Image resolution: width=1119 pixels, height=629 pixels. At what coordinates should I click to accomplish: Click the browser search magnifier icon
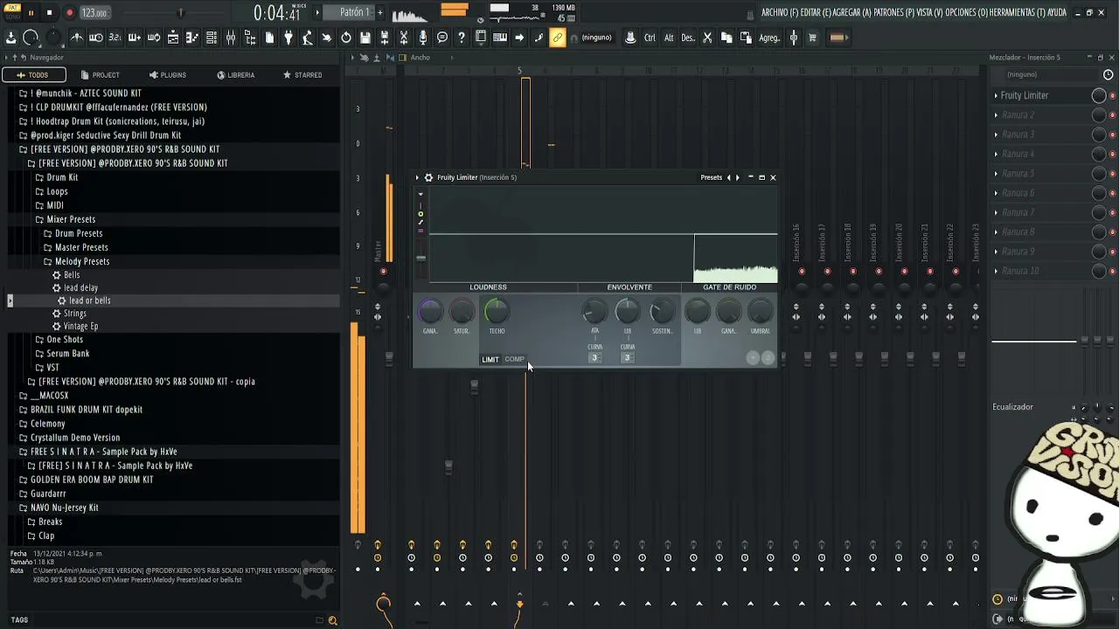[x=332, y=620]
